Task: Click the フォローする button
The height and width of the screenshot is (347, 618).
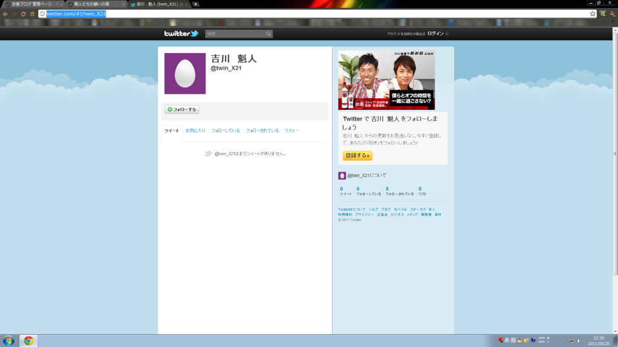Action: [182, 109]
